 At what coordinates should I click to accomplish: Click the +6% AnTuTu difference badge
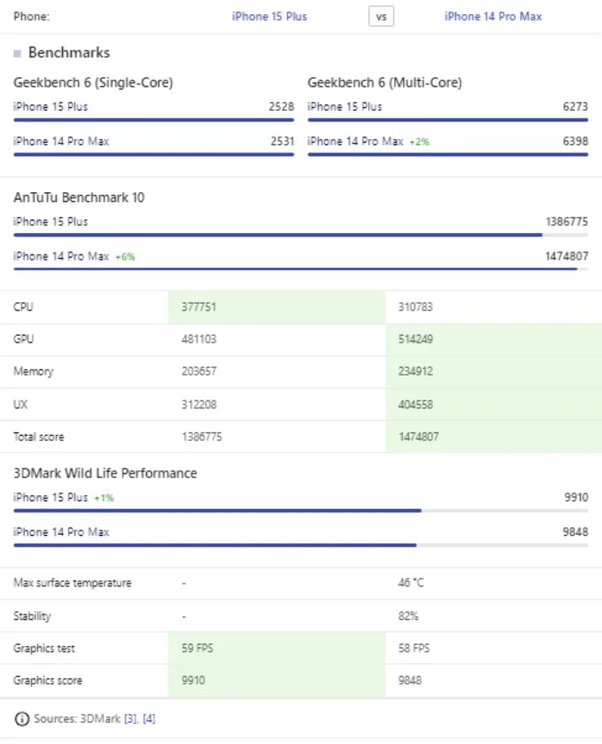coord(125,257)
